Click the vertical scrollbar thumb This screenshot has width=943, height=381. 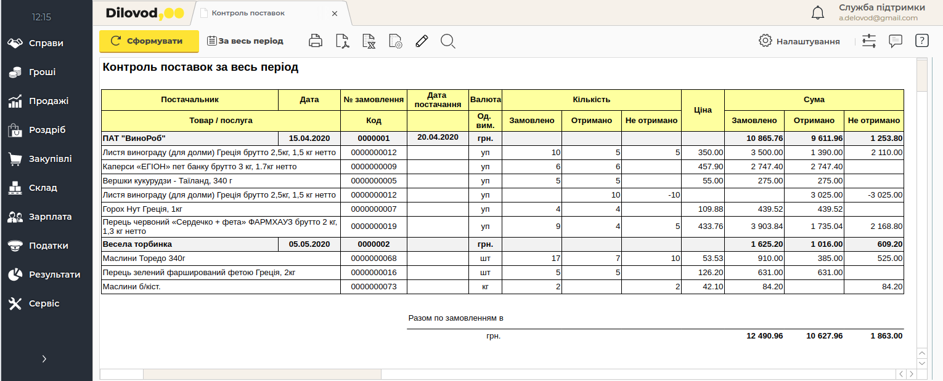922,74
